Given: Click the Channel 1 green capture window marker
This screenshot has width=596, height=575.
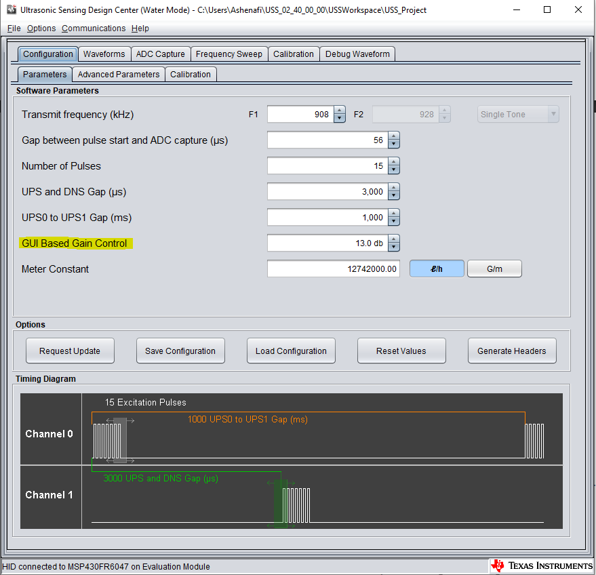Looking at the screenshot, I should (281, 504).
